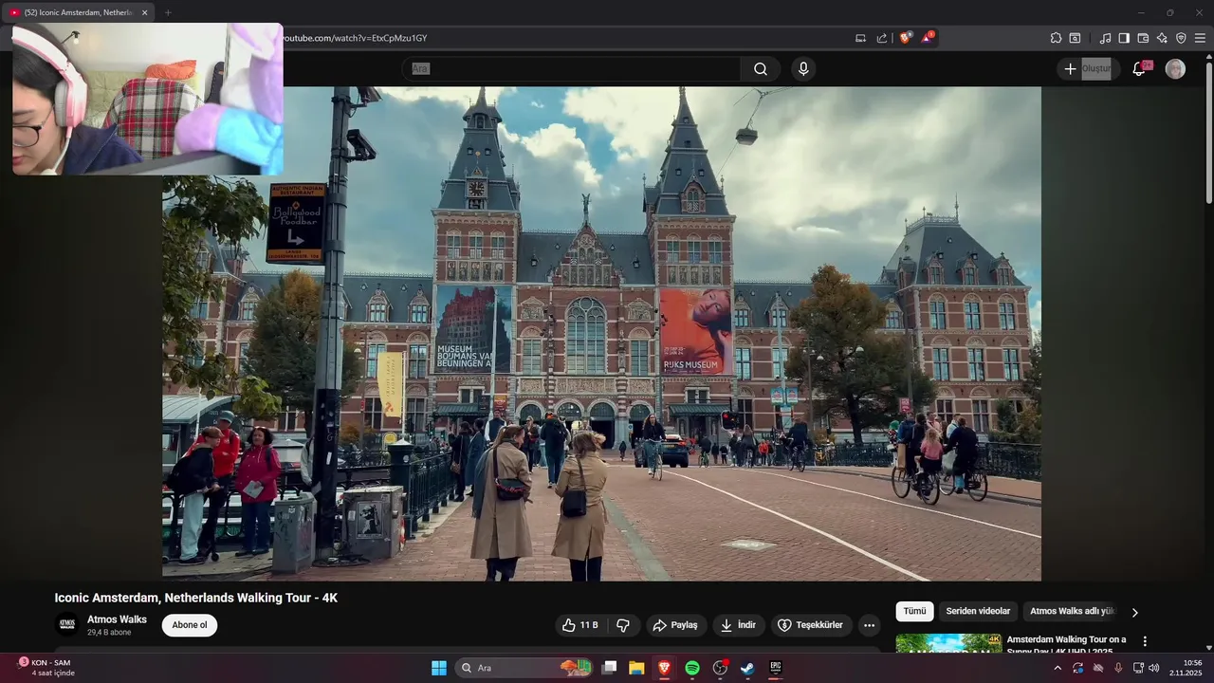1214x683 pixels.
Task: Open YouTube notifications bell
Action: (1140, 69)
